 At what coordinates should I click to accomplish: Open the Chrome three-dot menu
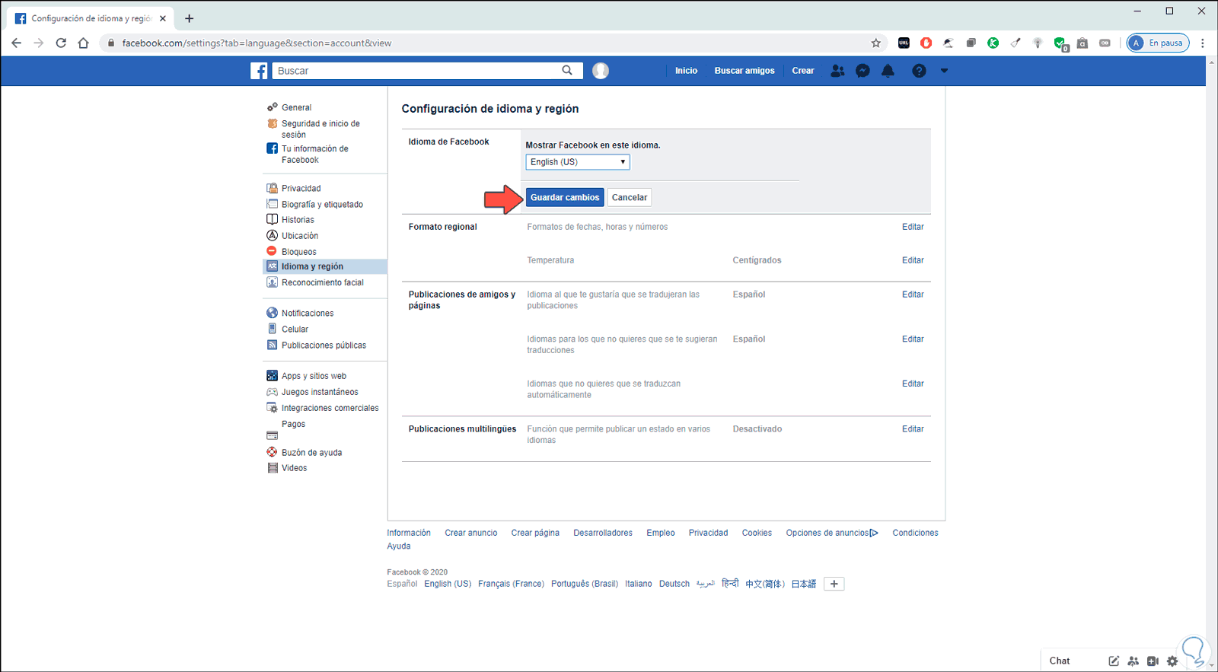(1203, 43)
